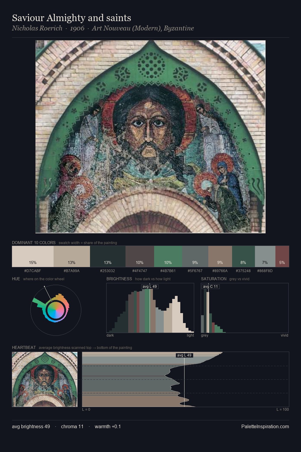Screen dimensions: 301x452
Task: Pick the grey #5F6767 swatch
Action: pos(195,256)
